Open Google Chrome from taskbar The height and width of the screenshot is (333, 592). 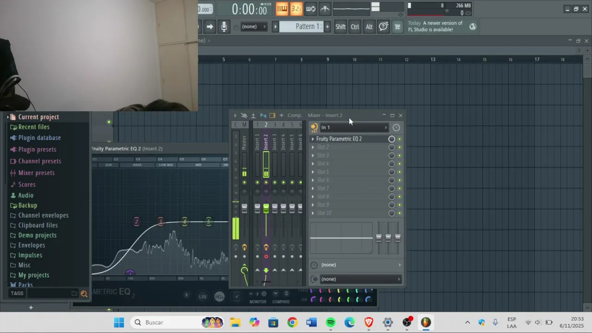tap(292, 322)
